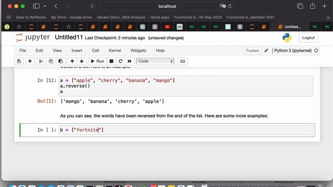Image resolution: width=333 pixels, height=187 pixels.
Task: Open the Insert menu
Action: click(x=76, y=50)
